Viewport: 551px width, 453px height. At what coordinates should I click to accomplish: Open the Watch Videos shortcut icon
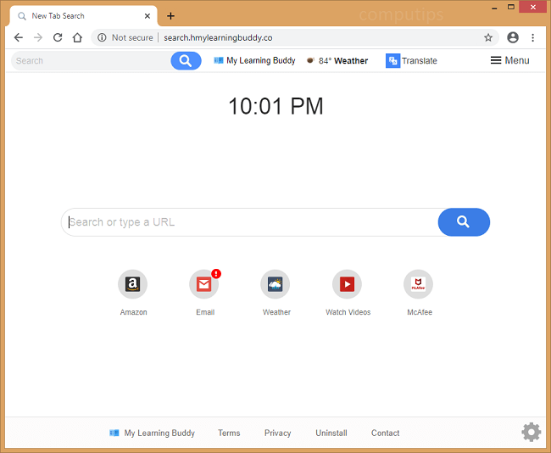point(348,284)
